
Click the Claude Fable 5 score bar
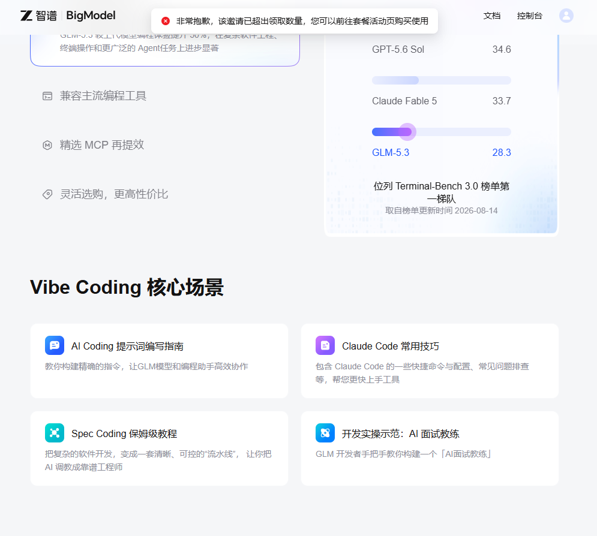(x=441, y=80)
